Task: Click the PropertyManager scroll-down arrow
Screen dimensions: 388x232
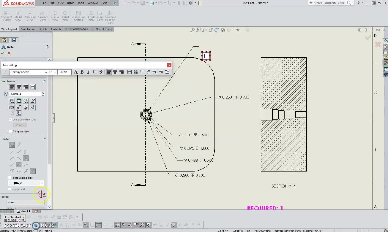Action: tap(49, 207)
